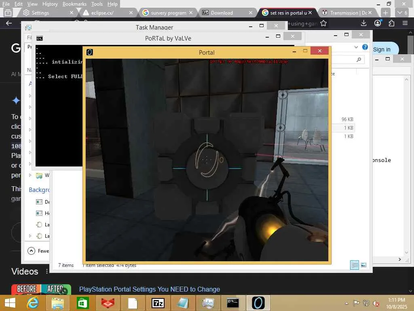The image size is (414, 311).
Task: Click the Fewer details arrow in Task Manager
Action: coord(32,251)
